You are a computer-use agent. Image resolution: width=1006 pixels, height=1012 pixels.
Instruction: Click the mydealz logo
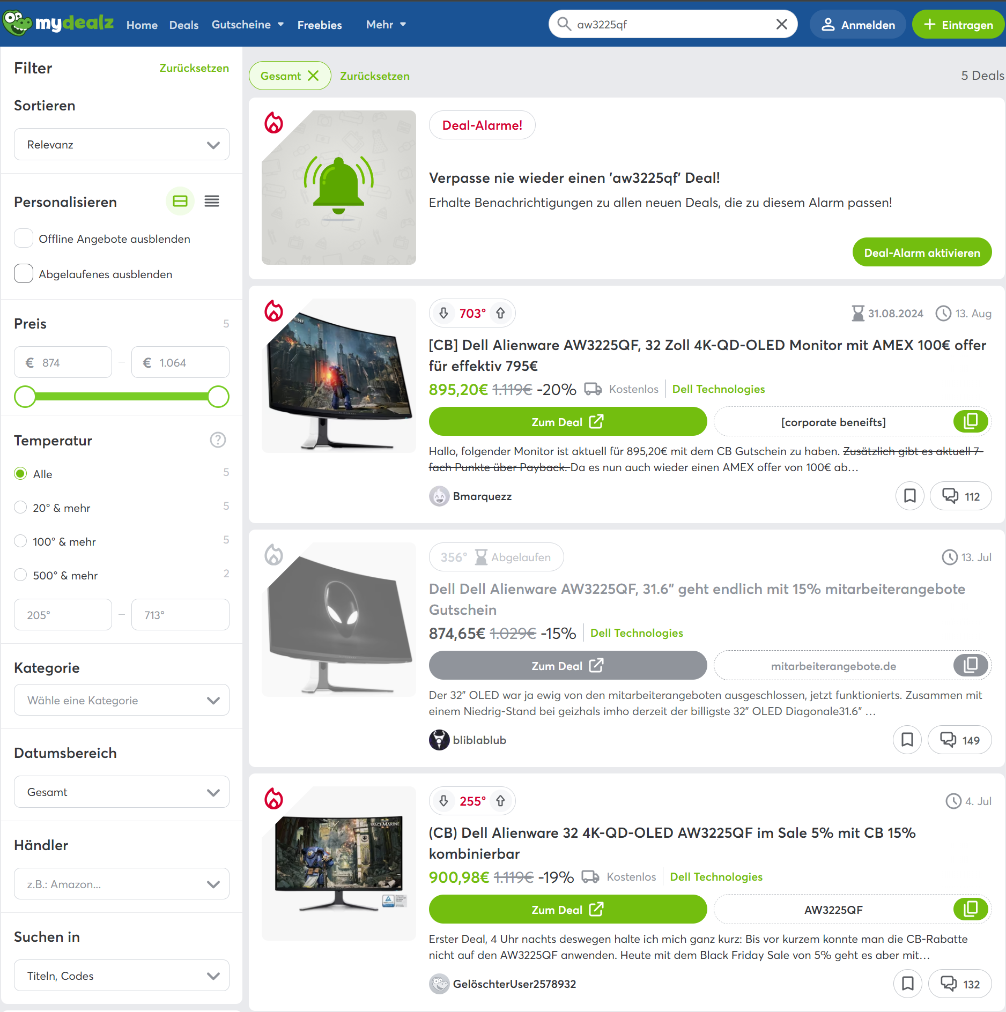tap(58, 24)
